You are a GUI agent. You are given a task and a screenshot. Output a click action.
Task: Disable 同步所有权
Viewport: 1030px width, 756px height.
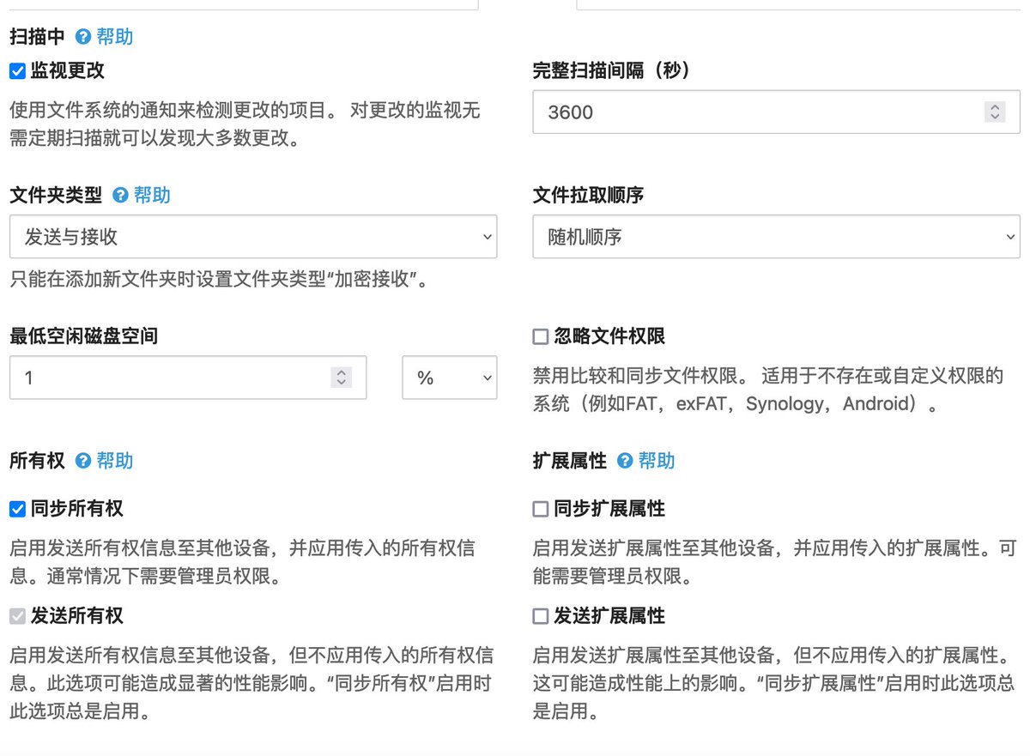point(15,508)
